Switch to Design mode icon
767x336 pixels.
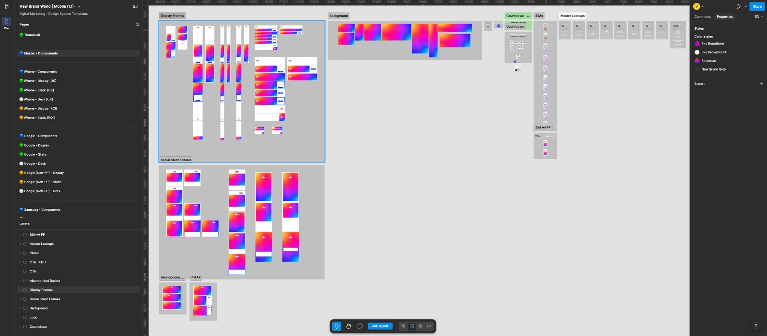[412, 326]
